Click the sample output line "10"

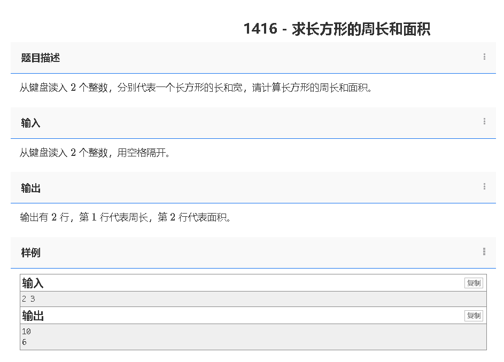coord(27,332)
